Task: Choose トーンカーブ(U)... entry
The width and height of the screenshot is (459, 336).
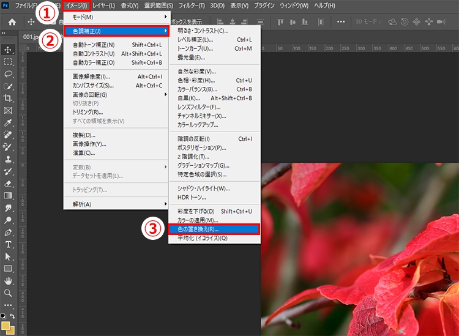Action: (x=215, y=48)
